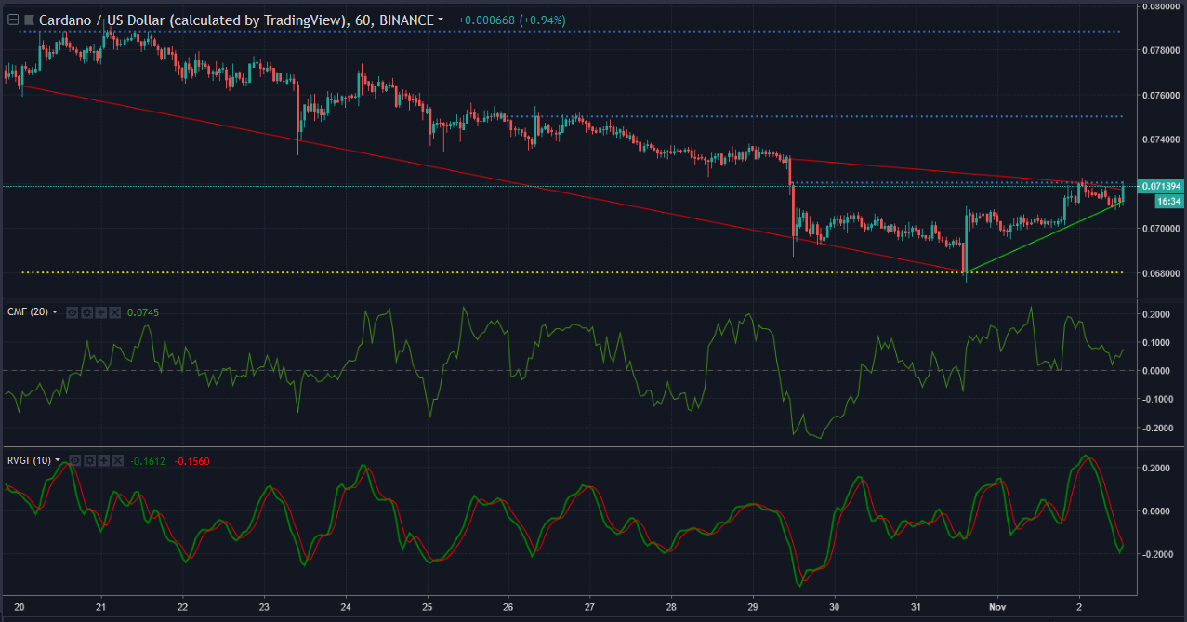Click the 0.070000 price axis label

(x=1162, y=229)
